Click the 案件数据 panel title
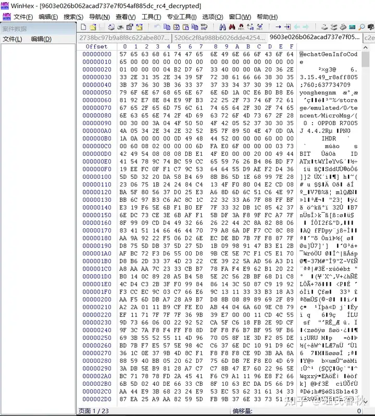This screenshot has height=416, width=375. pos(15,29)
